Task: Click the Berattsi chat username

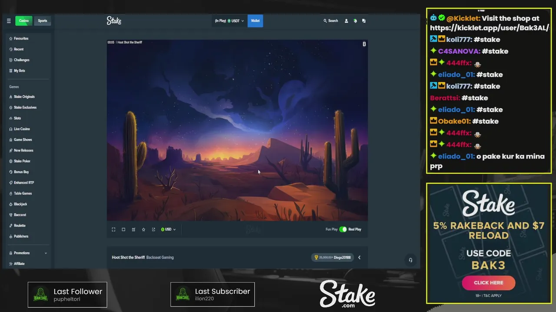Action: 445,98
